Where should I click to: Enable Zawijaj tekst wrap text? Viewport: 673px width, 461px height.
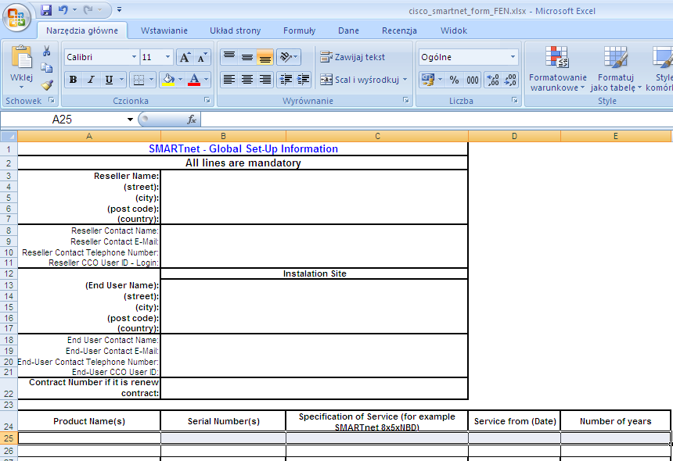(x=353, y=57)
